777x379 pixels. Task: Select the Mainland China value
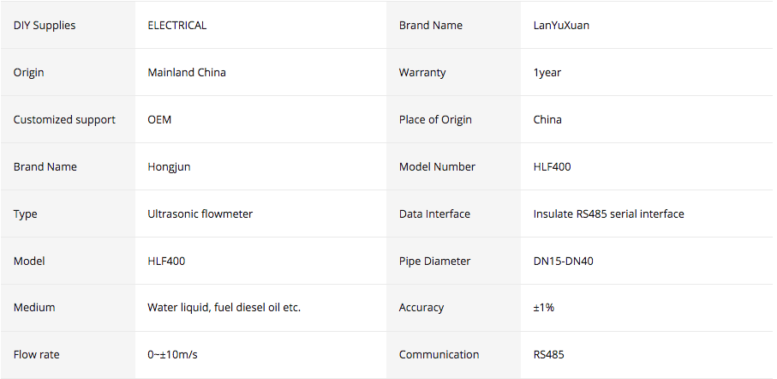click(187, 73)
